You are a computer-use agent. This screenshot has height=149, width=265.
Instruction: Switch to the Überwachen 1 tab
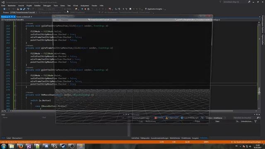click(x=17, y=138)
